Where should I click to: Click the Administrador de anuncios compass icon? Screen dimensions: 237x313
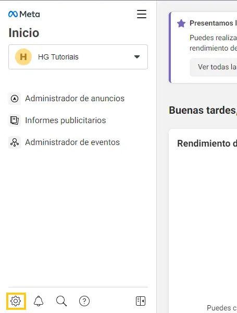(15, 99)
